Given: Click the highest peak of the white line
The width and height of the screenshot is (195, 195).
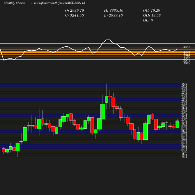Looking at the screenshot, I should (x=108, y=40).
